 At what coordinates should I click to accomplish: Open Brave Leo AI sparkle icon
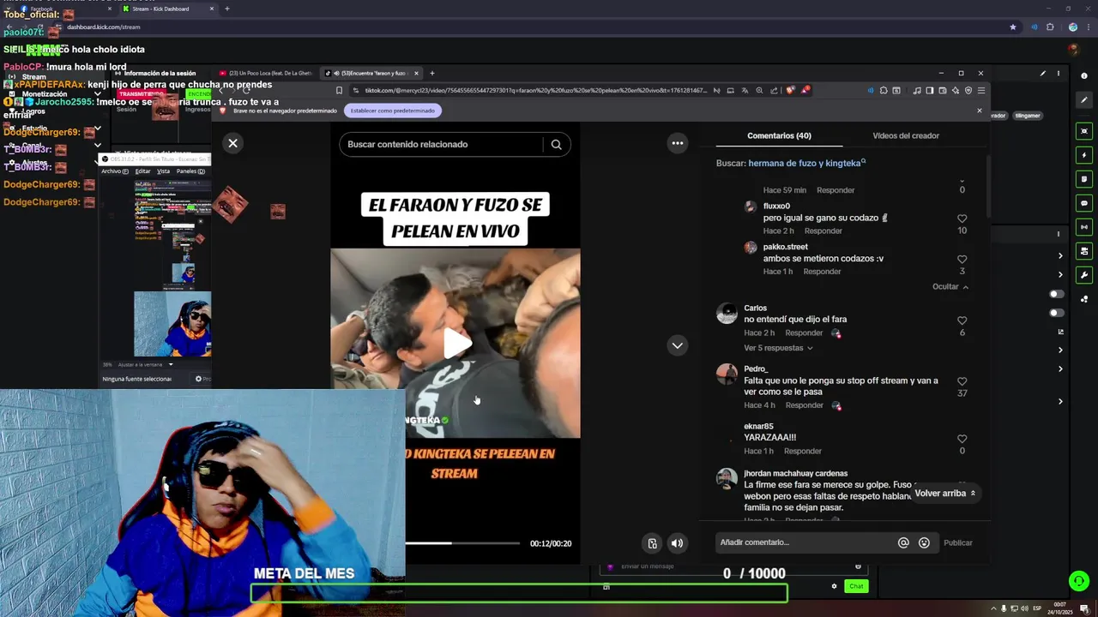(x=956, y=90)
